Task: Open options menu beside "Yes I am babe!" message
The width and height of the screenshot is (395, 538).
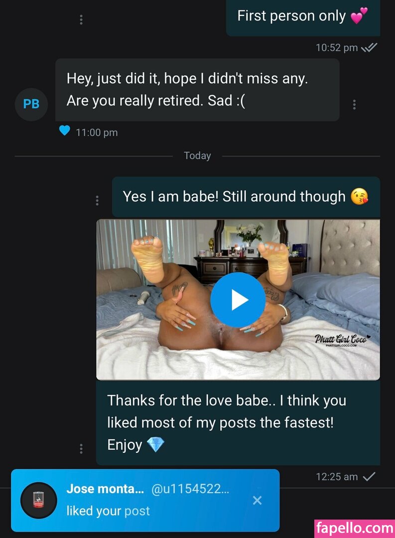Action: coord(97,200)
